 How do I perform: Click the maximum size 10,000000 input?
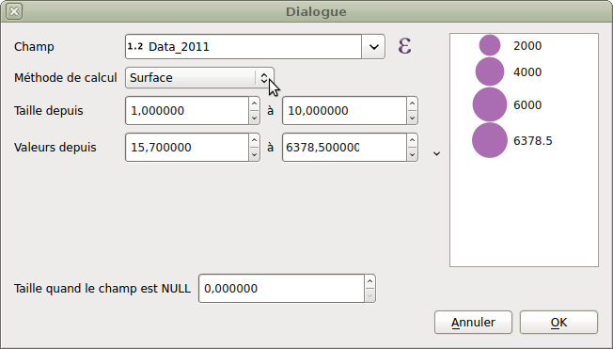pos(344,111)
